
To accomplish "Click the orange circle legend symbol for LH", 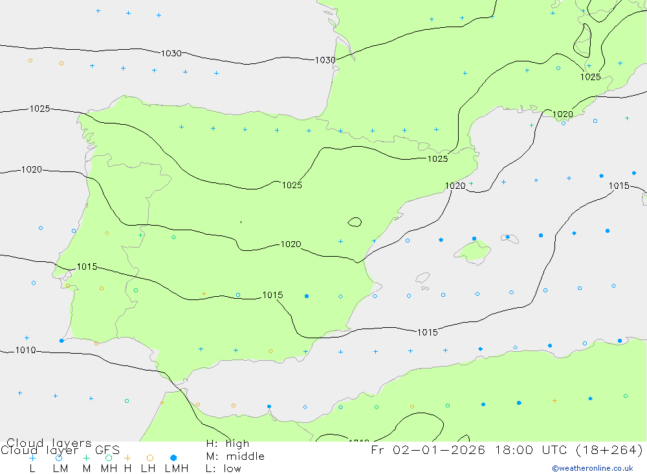I will [x=150, y=458].
